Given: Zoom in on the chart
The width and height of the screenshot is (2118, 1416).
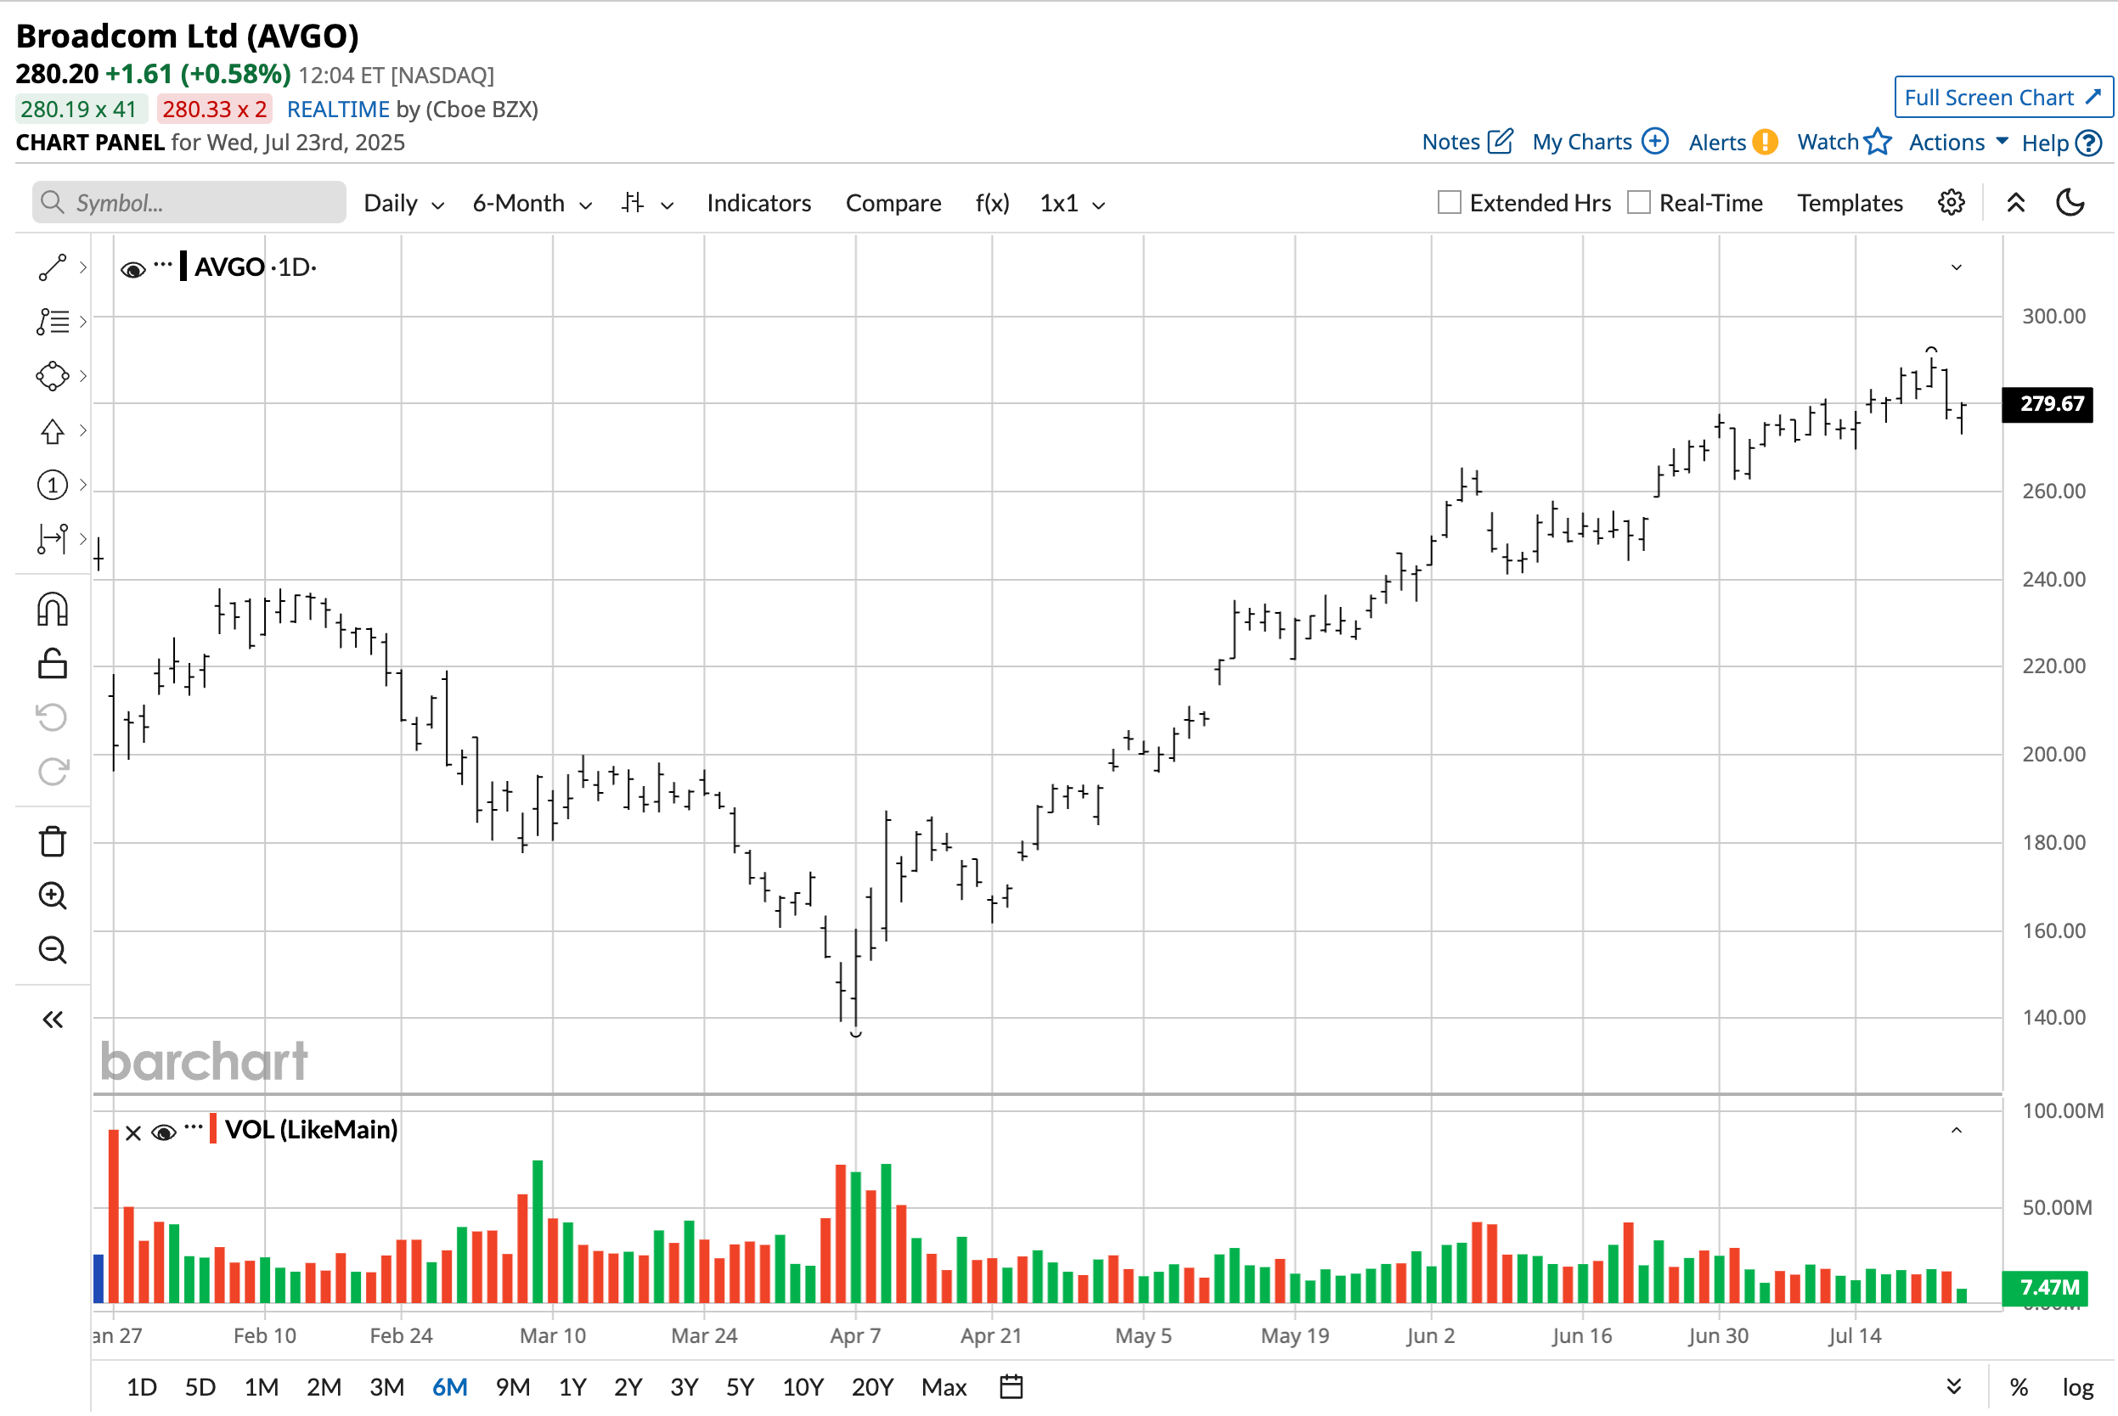Looking at the screenshot, I should click(x=53, y=895).
